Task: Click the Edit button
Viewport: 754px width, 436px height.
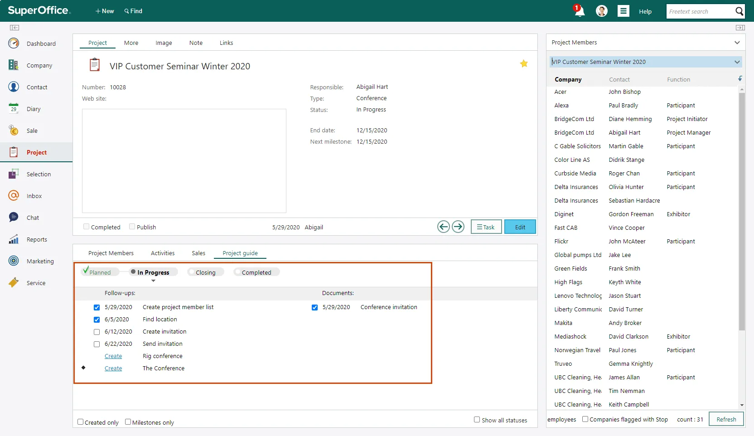Action: coord(520,227)
